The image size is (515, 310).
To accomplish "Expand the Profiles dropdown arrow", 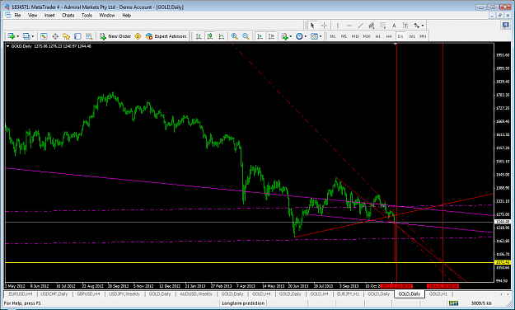I will tap(32, 36).
